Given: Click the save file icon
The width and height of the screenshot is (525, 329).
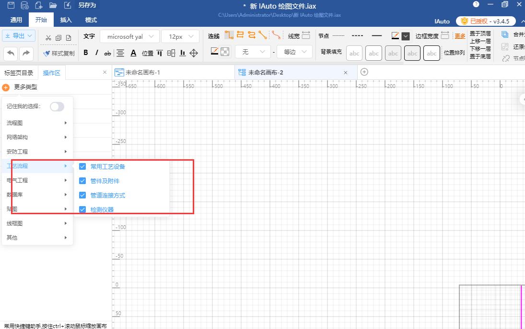Looking at the screenshot, I should (x=11, y=5).
